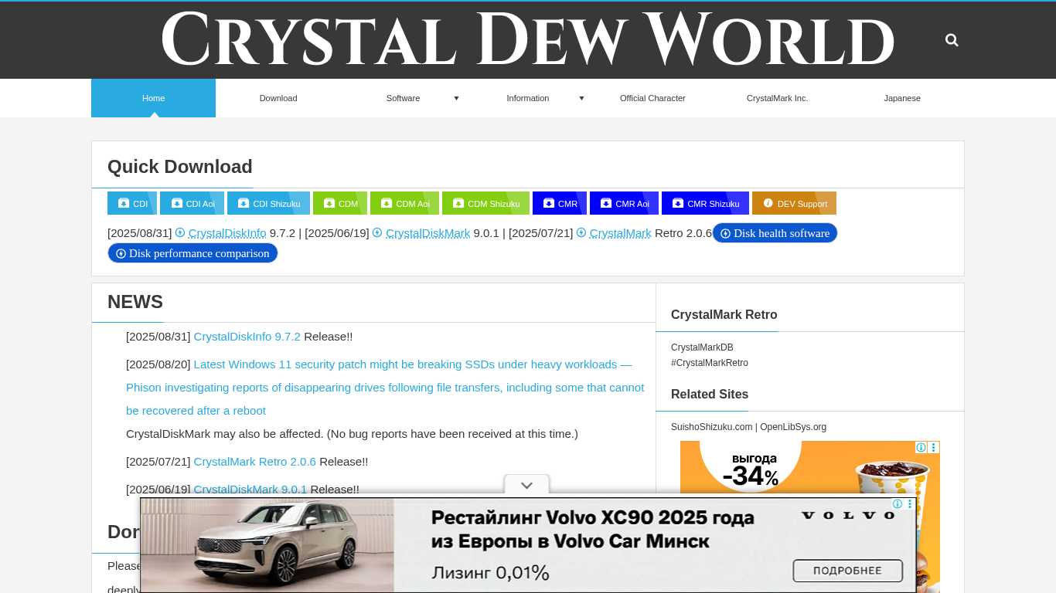The width and height of the screenshot is (1056, 593).
Task: Open the orange DEV Support button
Action: (794, 203)
